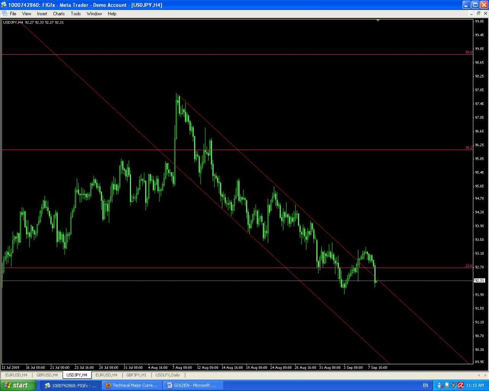Maximize the Meta Trader application window
This screenshot has width=489, height=391.
(x=475, y=5)
